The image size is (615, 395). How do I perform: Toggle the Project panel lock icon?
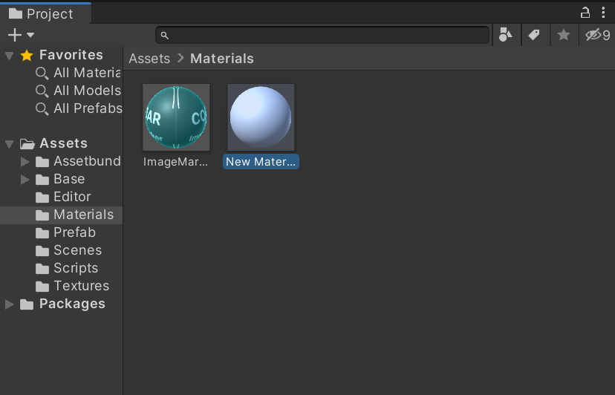[585, 13]
